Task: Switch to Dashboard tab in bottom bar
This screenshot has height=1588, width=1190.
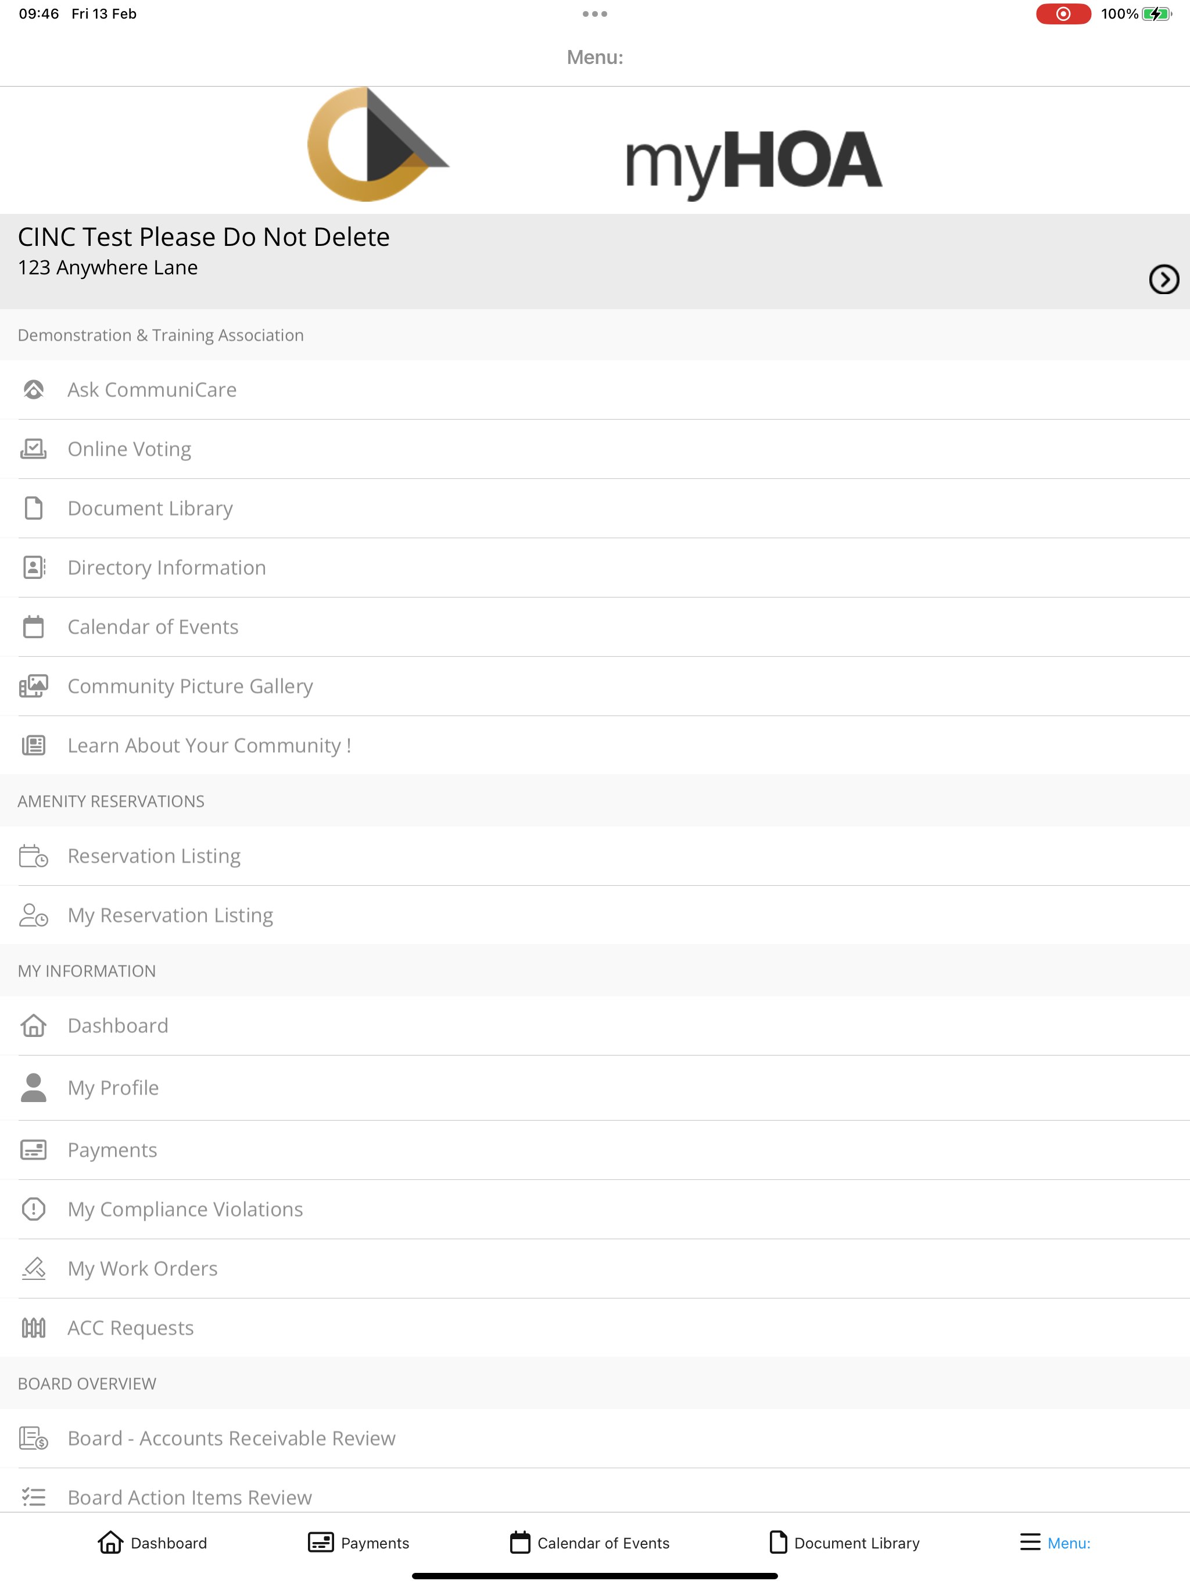Action: pyautogui.click(x=152, y=1543)
